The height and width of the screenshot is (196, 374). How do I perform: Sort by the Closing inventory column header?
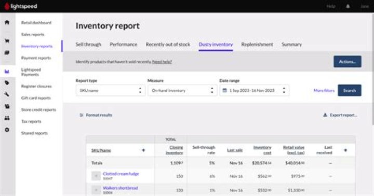pyautogui.click(x=175, y=150)
